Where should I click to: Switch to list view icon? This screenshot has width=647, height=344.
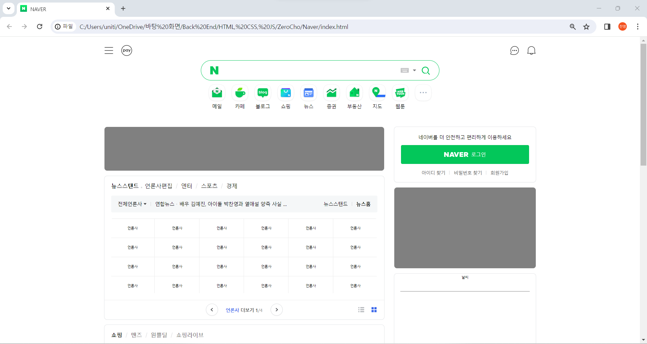click(361, 310)
